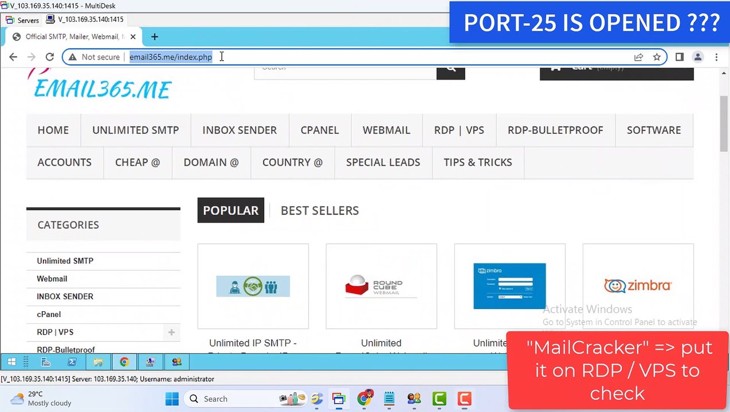Open Unlimited SMTP category link
Image resolution: width=730 pixels, height=412 pixels.
click(x=65, y=261)
